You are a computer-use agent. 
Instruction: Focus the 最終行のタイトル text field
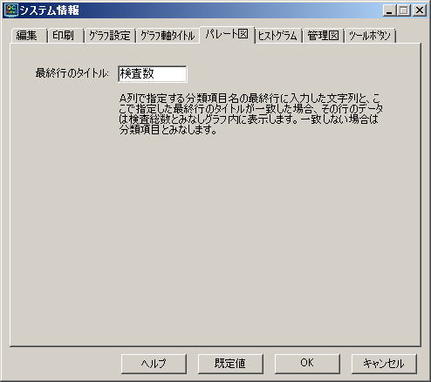coord(153,74)
